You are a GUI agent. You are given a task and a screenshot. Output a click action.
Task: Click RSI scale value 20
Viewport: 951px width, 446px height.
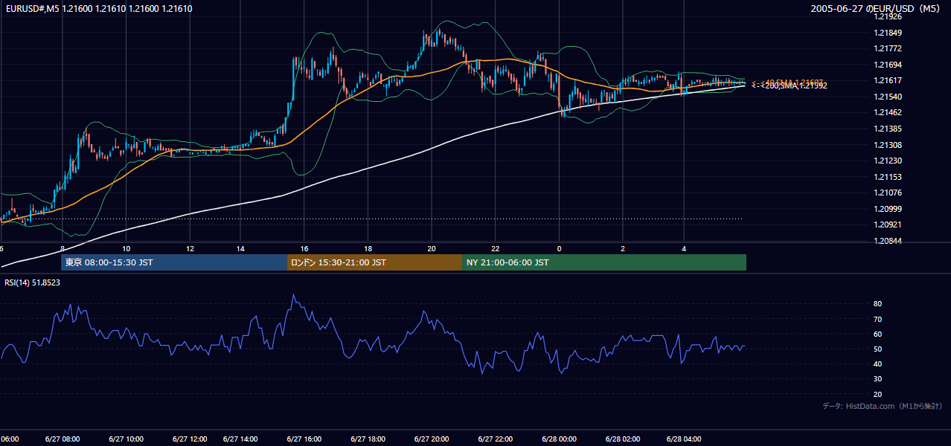pos(878,394)
